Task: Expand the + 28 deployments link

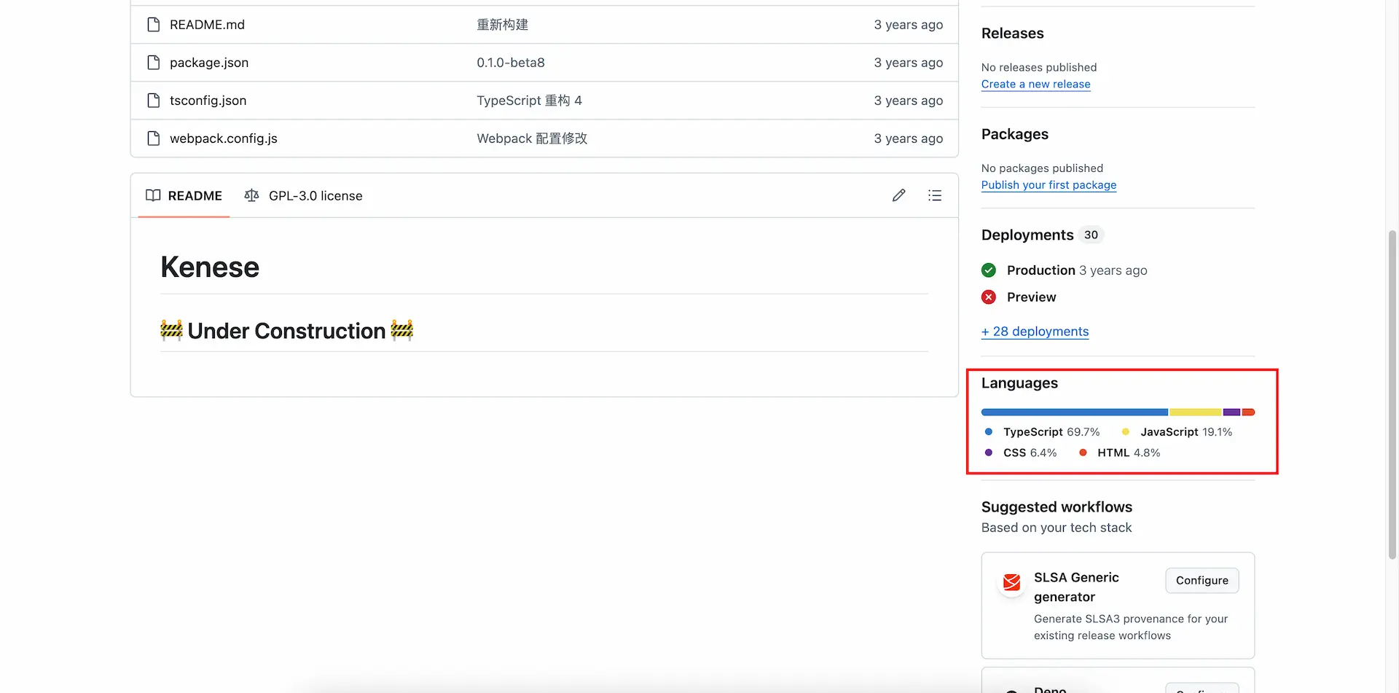Action: (x=1035, y=332)
